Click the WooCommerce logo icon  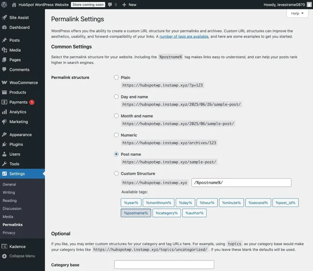tap(4, 83)
